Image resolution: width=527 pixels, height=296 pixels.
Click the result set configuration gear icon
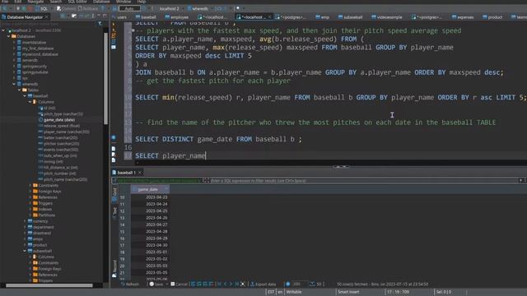click(287, 284)
